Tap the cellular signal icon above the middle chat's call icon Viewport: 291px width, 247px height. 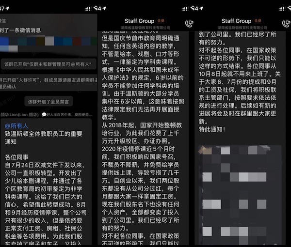tap(185, 9)
